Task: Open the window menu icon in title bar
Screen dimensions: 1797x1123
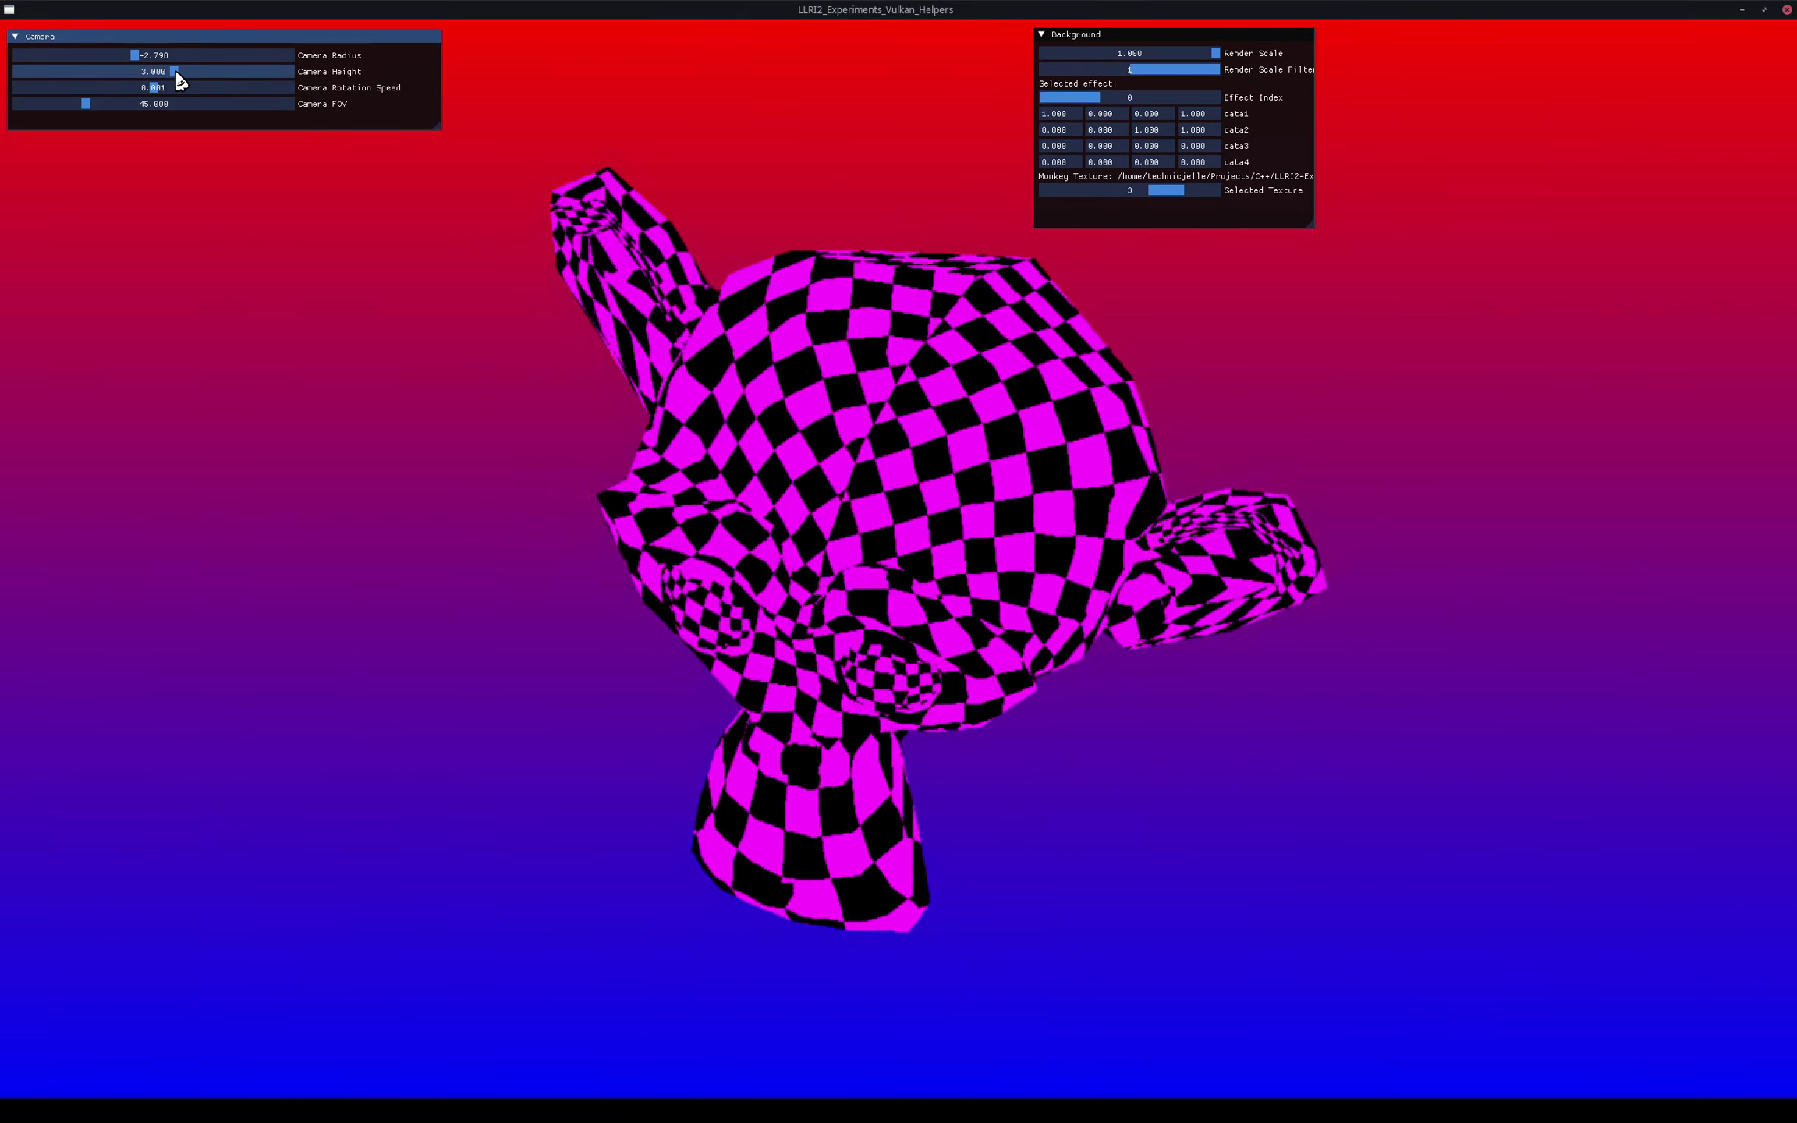Action: [9, 9]
